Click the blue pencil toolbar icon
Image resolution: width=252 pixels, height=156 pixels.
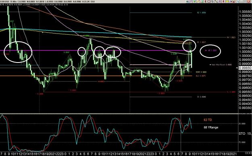(238, 2)
